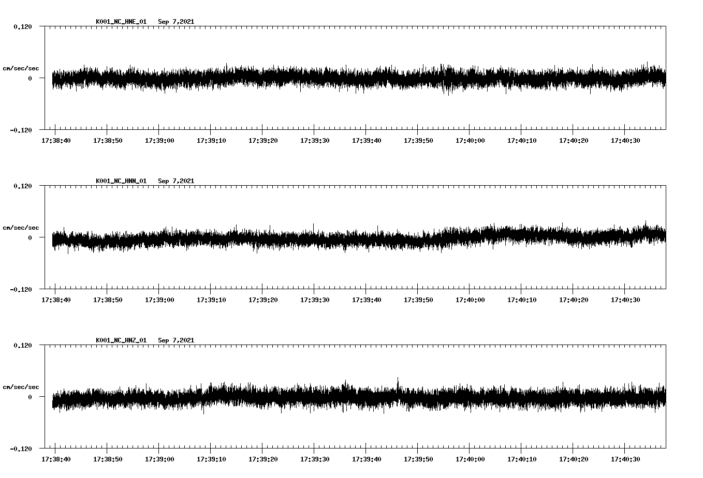The image size is (703, 478).
Task: Click the -0.120 lower axis value on HNZ plot
Action: 21,449
